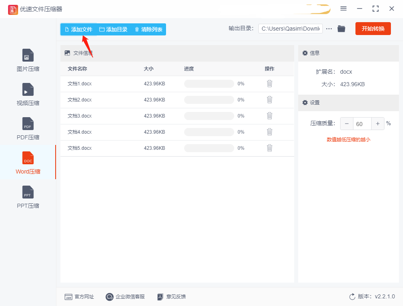The height and width of the screenshot is (306, 403).
Task: Select the 文档1.docx file row
Action: 177,84
